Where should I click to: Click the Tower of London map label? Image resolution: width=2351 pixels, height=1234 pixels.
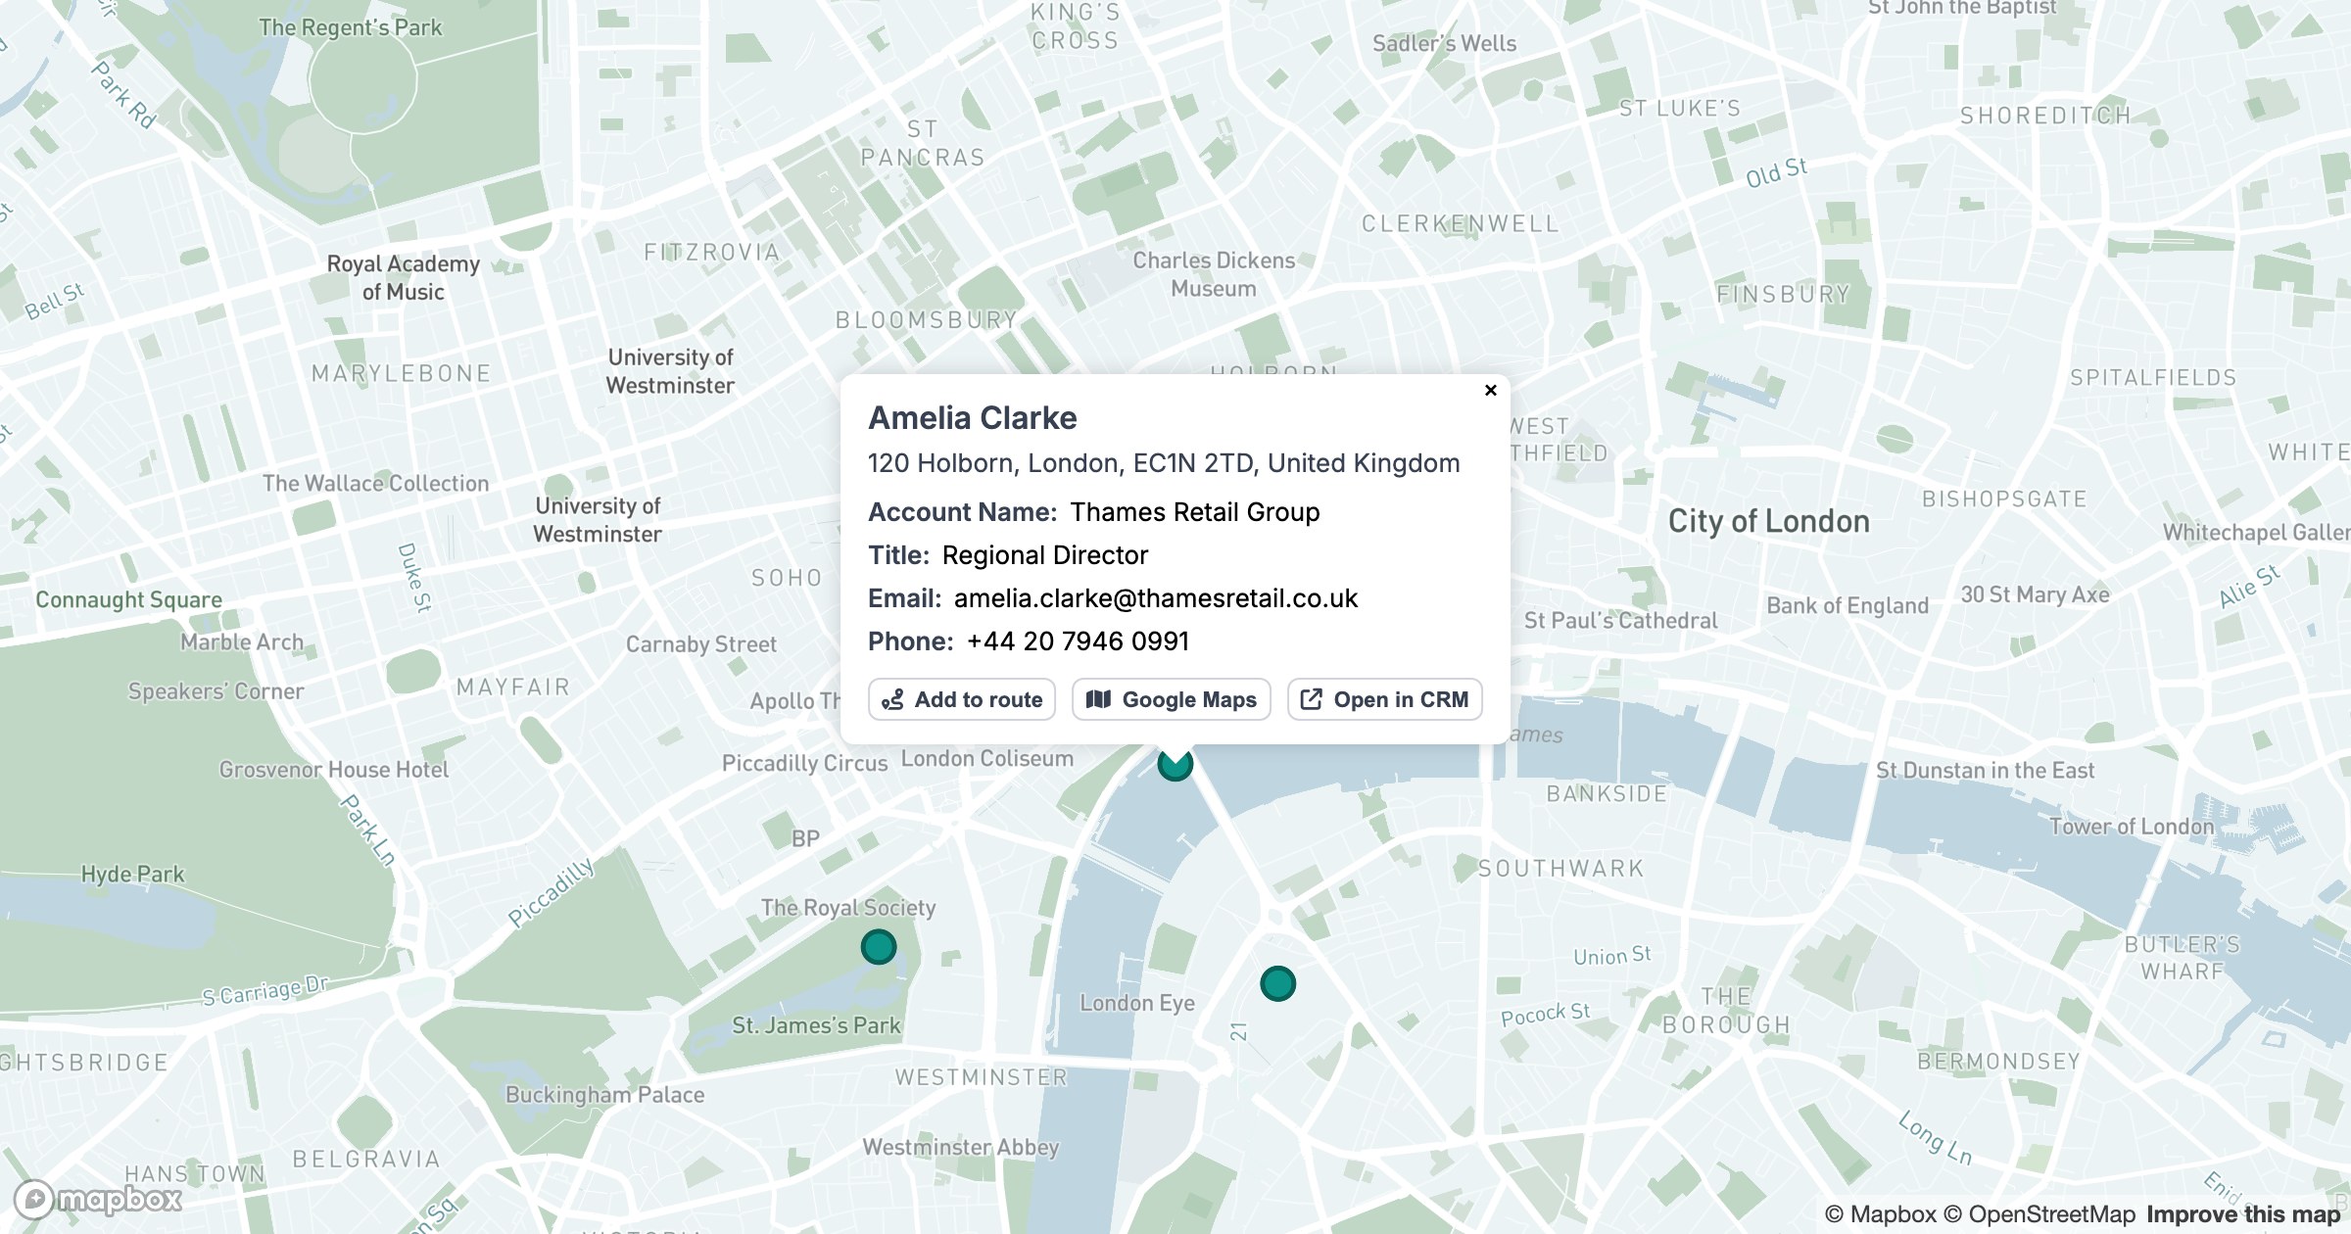[x=2132, y=827]
